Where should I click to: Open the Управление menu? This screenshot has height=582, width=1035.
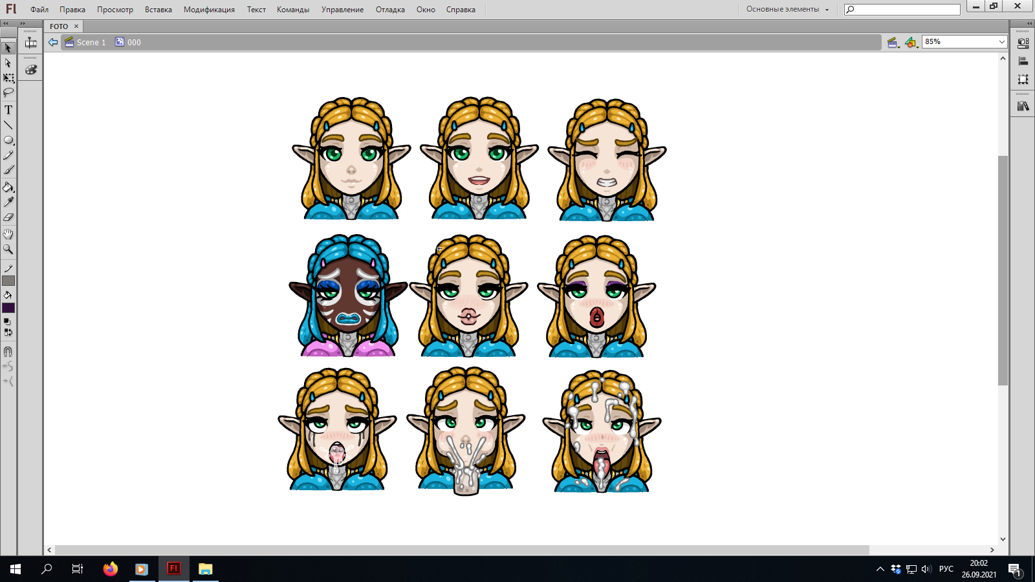point(342,10)
